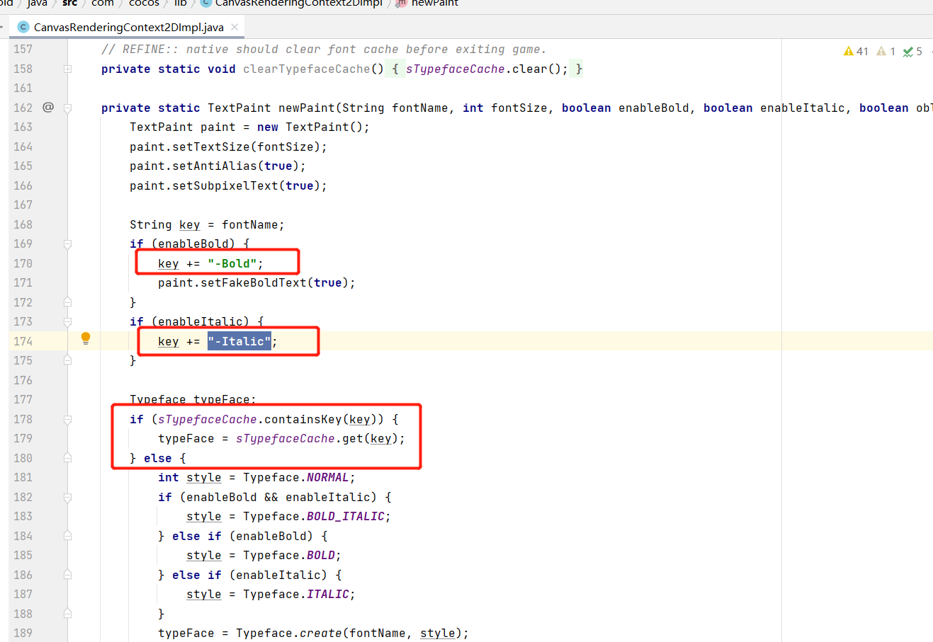Open the cocos breadcrumb item
933x642 pixels.
coord(144,4)
